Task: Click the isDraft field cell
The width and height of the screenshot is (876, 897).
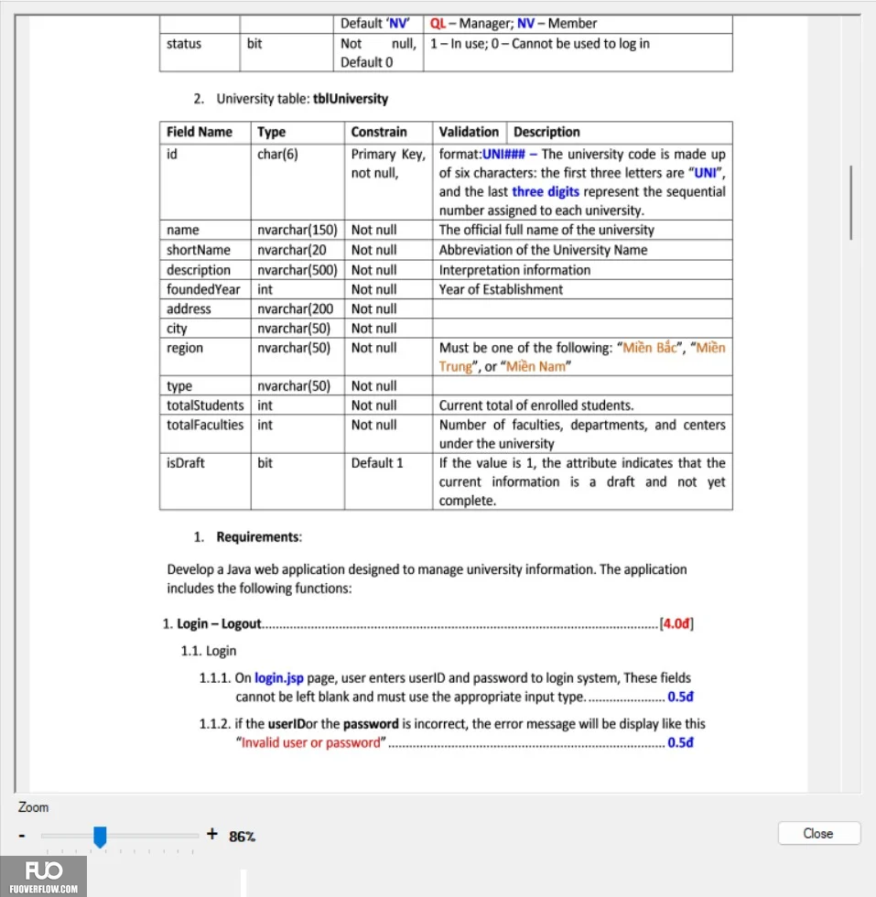Action: pos(205,481)
